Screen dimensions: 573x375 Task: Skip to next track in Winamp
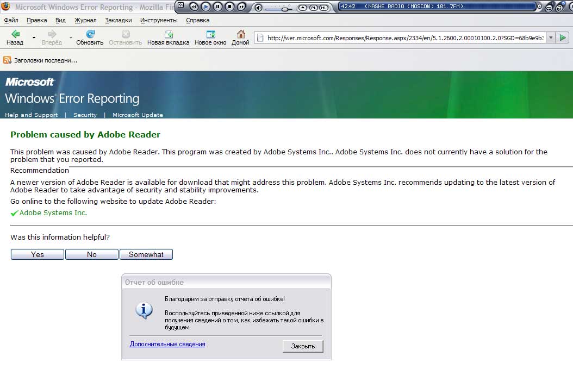point(241,7)
